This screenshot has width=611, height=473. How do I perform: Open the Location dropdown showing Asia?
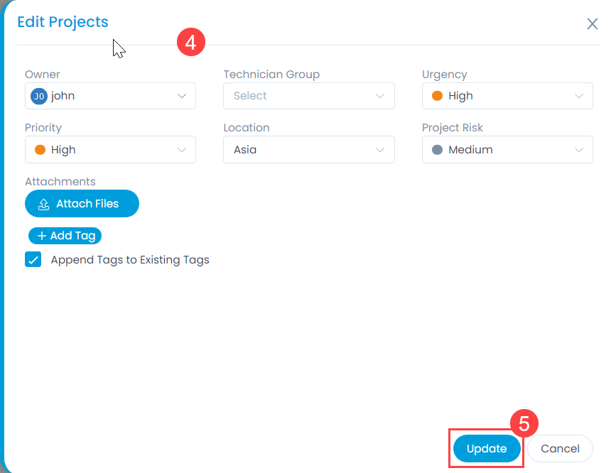tap(309, 150)
